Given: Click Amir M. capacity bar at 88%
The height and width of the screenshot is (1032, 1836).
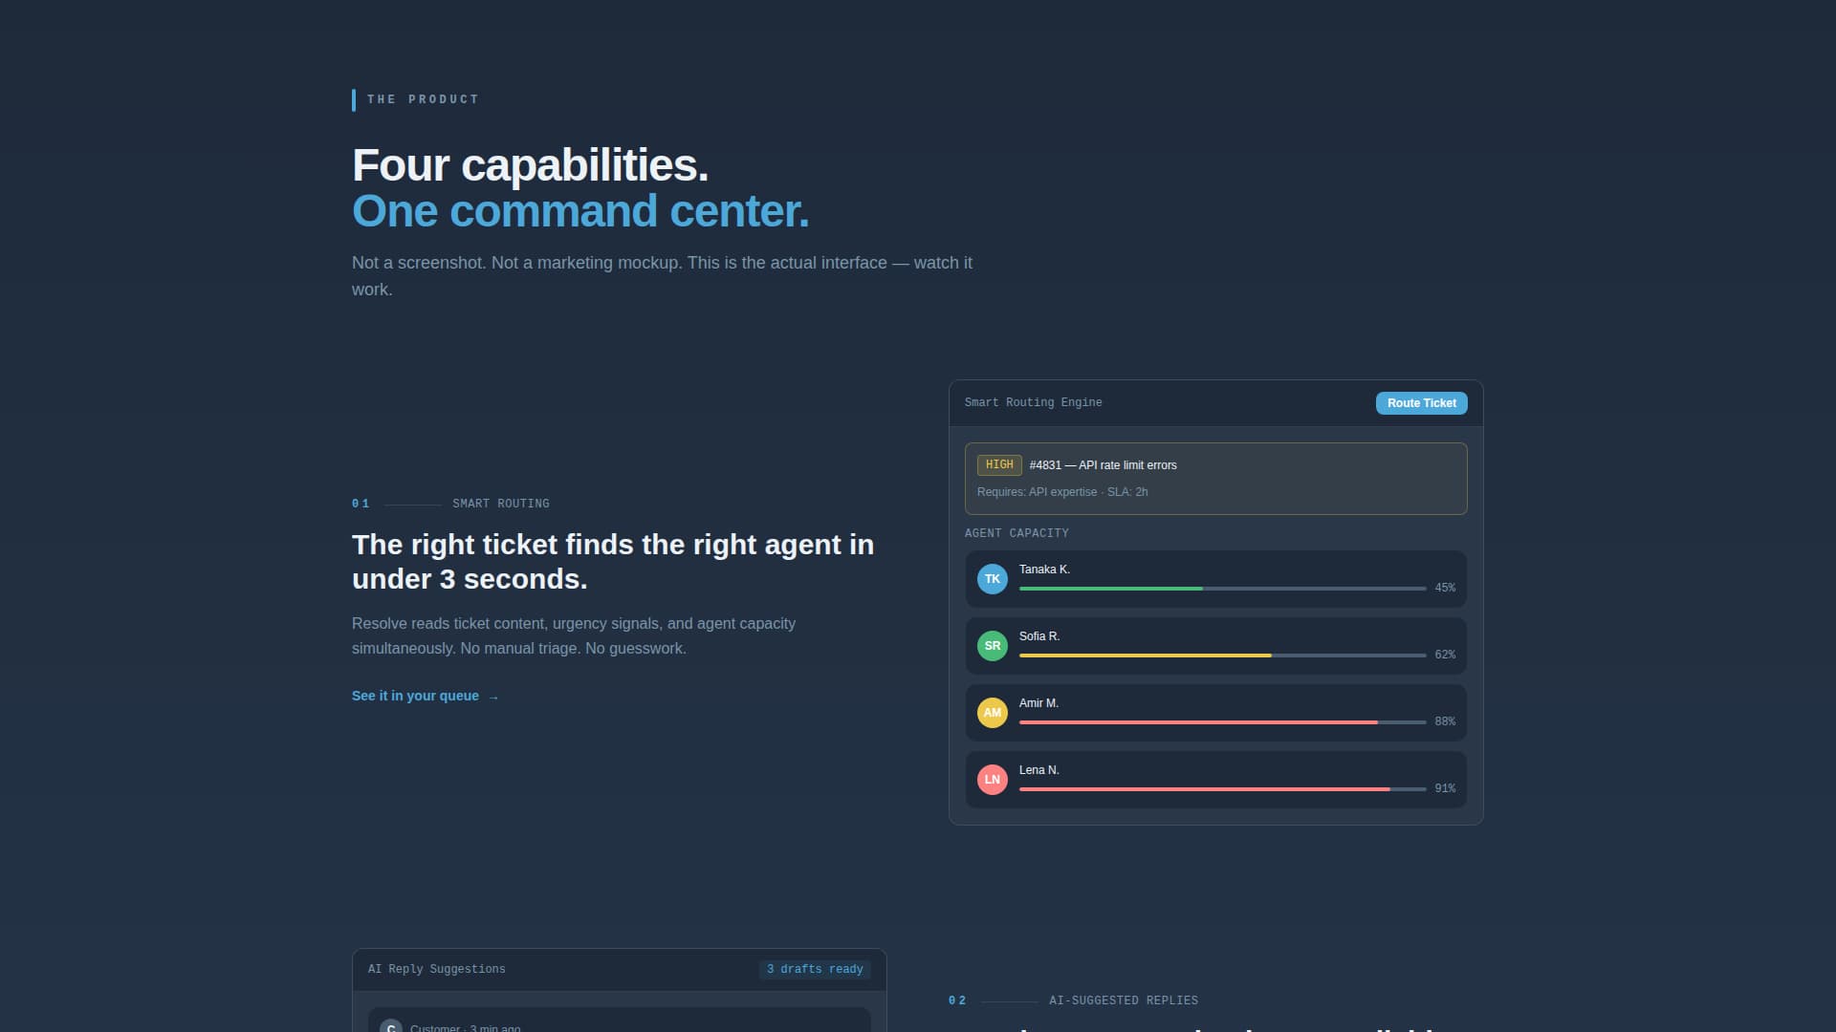Looking at the screenshot, I should (x=1223, y=722).
